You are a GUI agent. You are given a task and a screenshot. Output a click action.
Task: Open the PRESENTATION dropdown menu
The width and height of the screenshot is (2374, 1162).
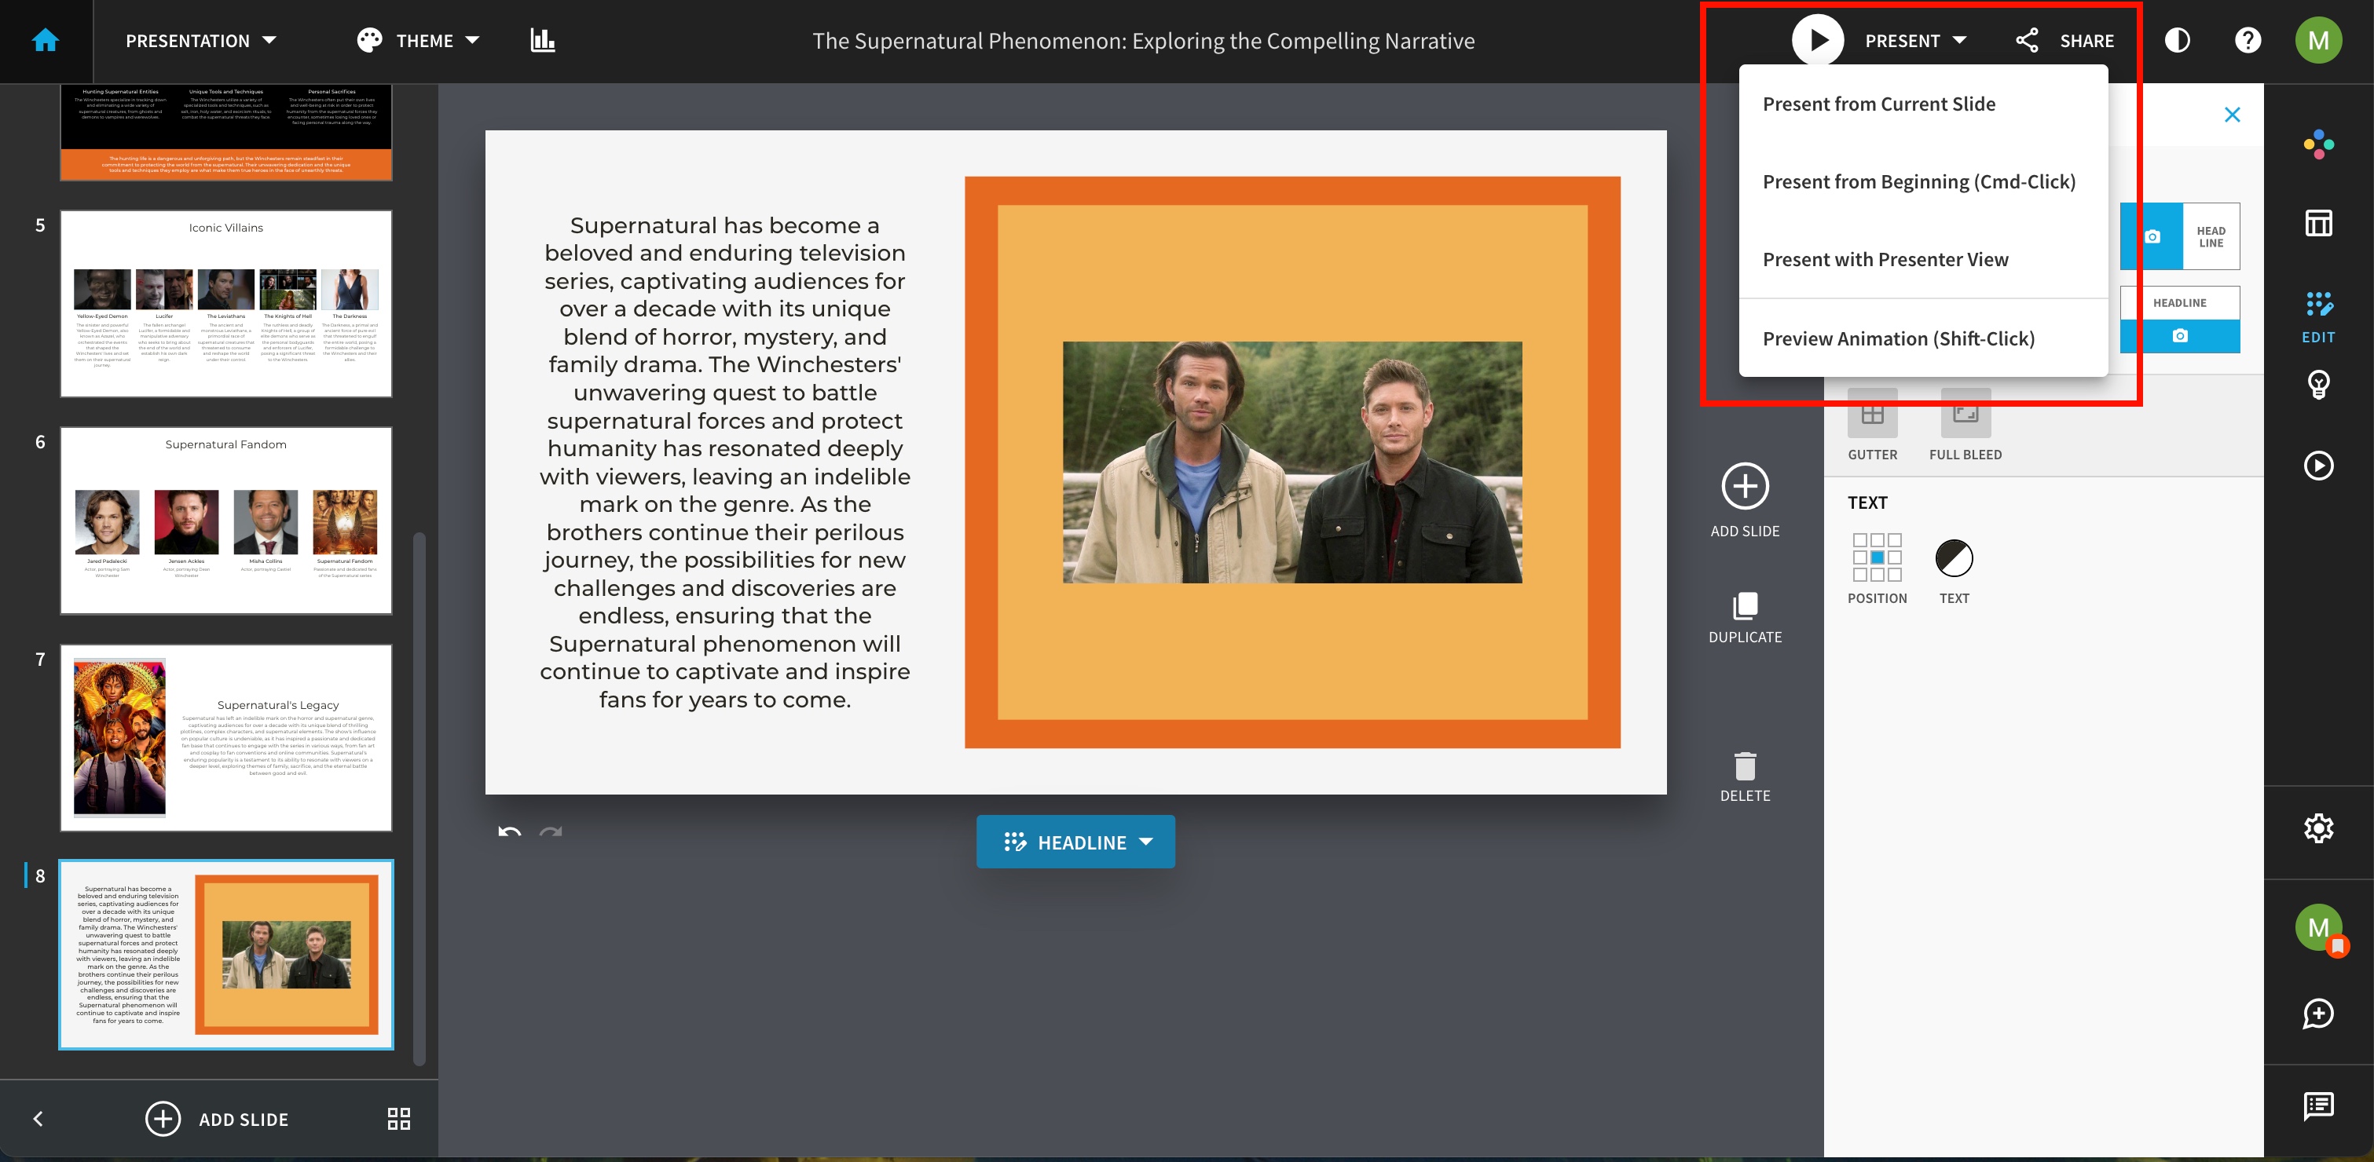click(201, 41)
